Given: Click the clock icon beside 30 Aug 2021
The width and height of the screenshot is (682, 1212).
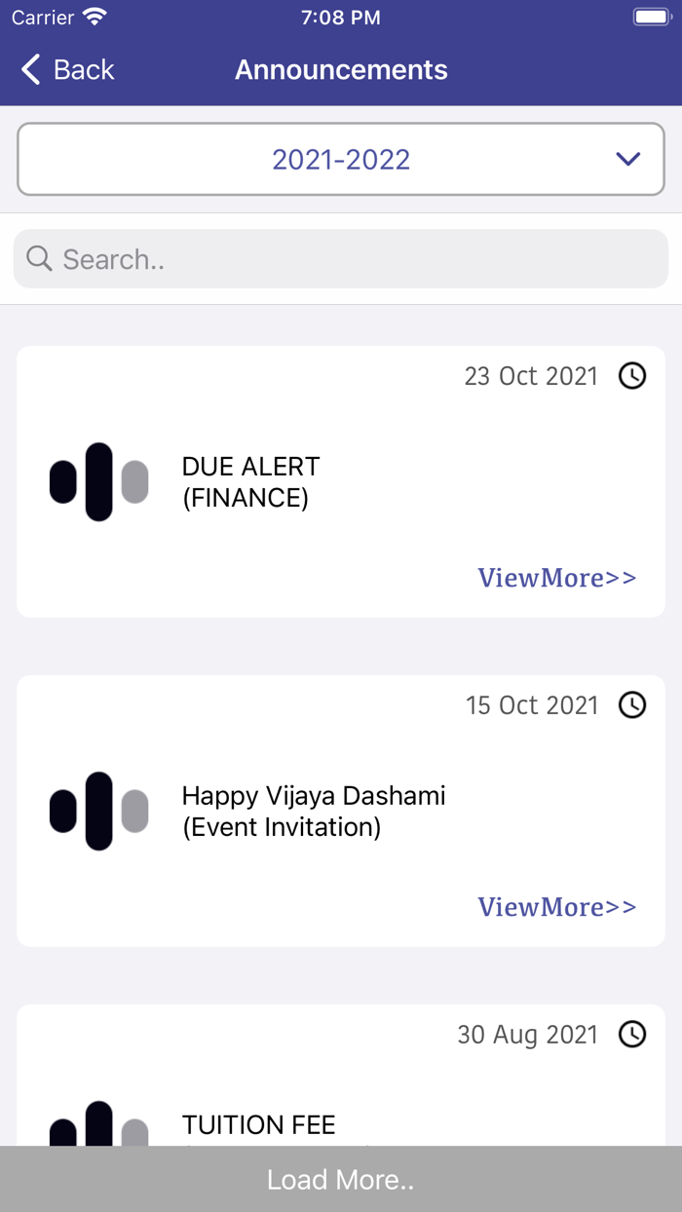Looking at the screenshot, I should click(x=632, y=1035).
